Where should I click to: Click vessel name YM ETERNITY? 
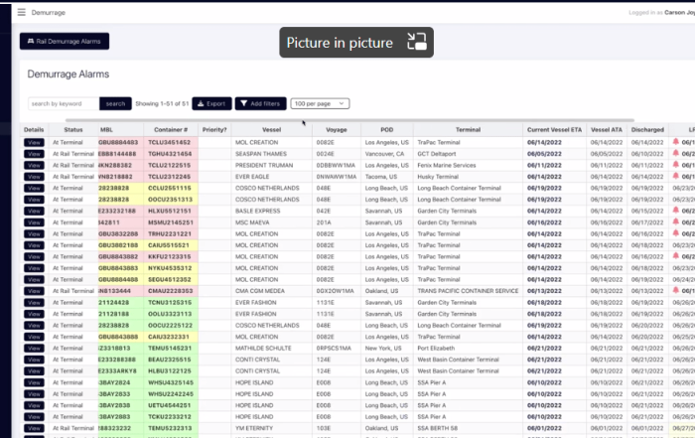point(254,428)
